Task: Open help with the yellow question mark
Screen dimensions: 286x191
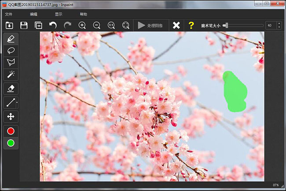Action: 191,26
